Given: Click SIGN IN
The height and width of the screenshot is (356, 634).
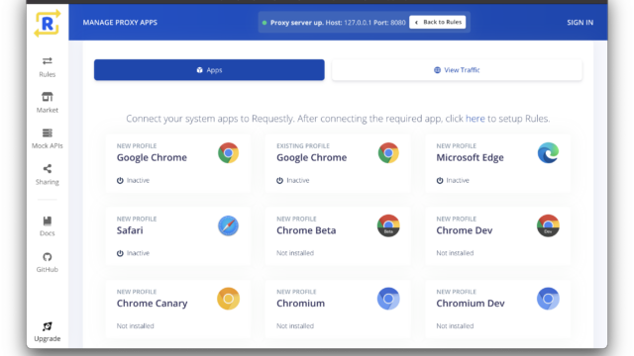Looking at the screenshot, I should pyautogui.click(x=580, y=23).
